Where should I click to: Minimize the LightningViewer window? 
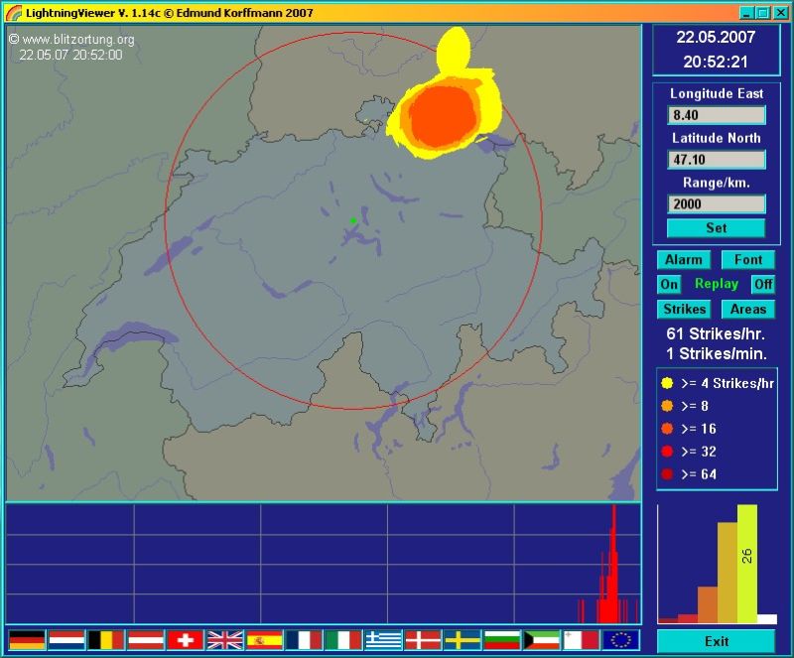click(x=745, y=13)
